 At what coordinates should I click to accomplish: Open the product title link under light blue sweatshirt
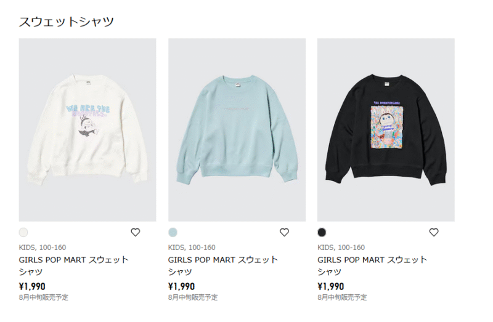click(x=223, y=266)
